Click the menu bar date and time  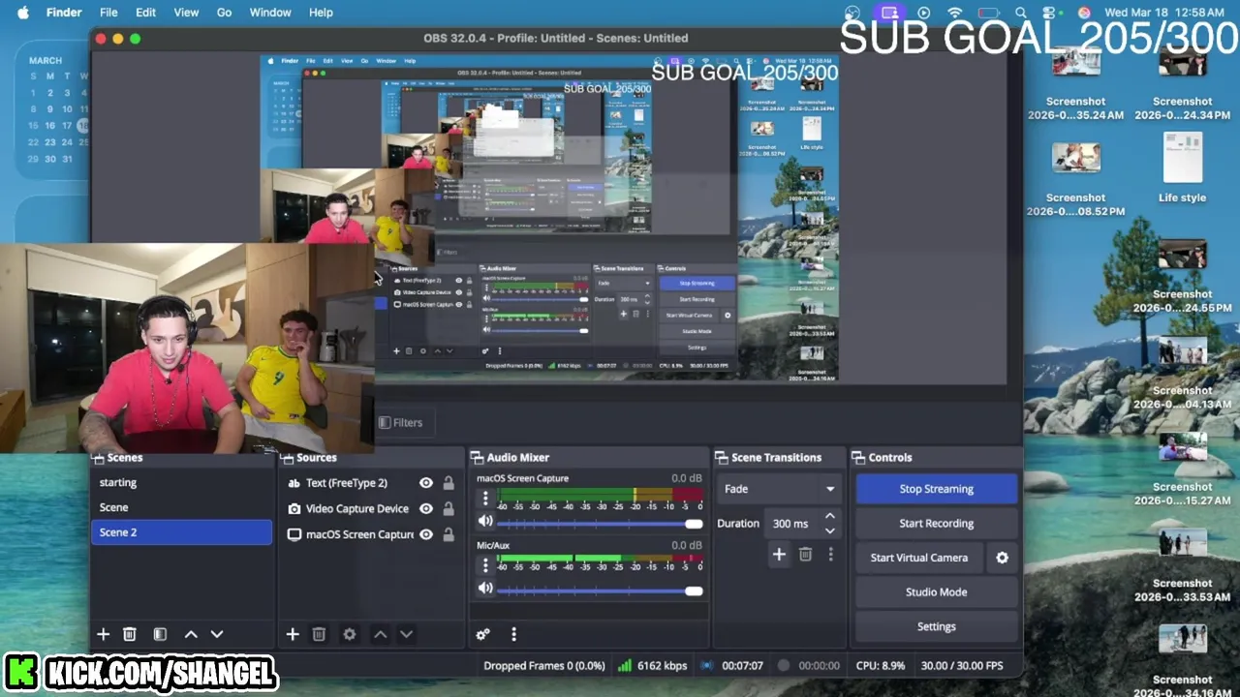(x=1164, y=13)
